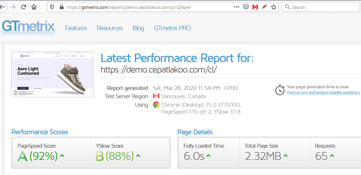Open the Resources menu item
The width and height of the screenshot is (361, 175).
pos(110,28)
